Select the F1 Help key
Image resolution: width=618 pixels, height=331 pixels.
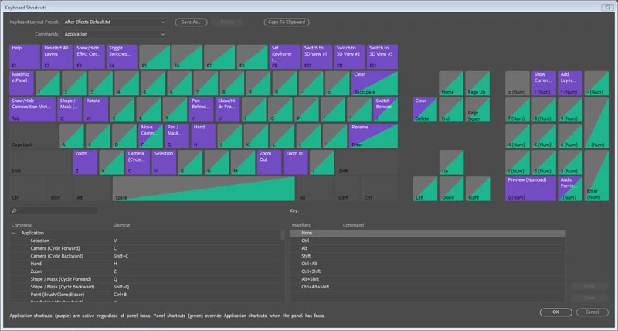coord(25,56)
